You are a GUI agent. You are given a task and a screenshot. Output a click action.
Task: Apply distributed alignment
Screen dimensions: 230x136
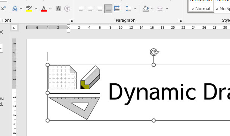pos(117,9)
